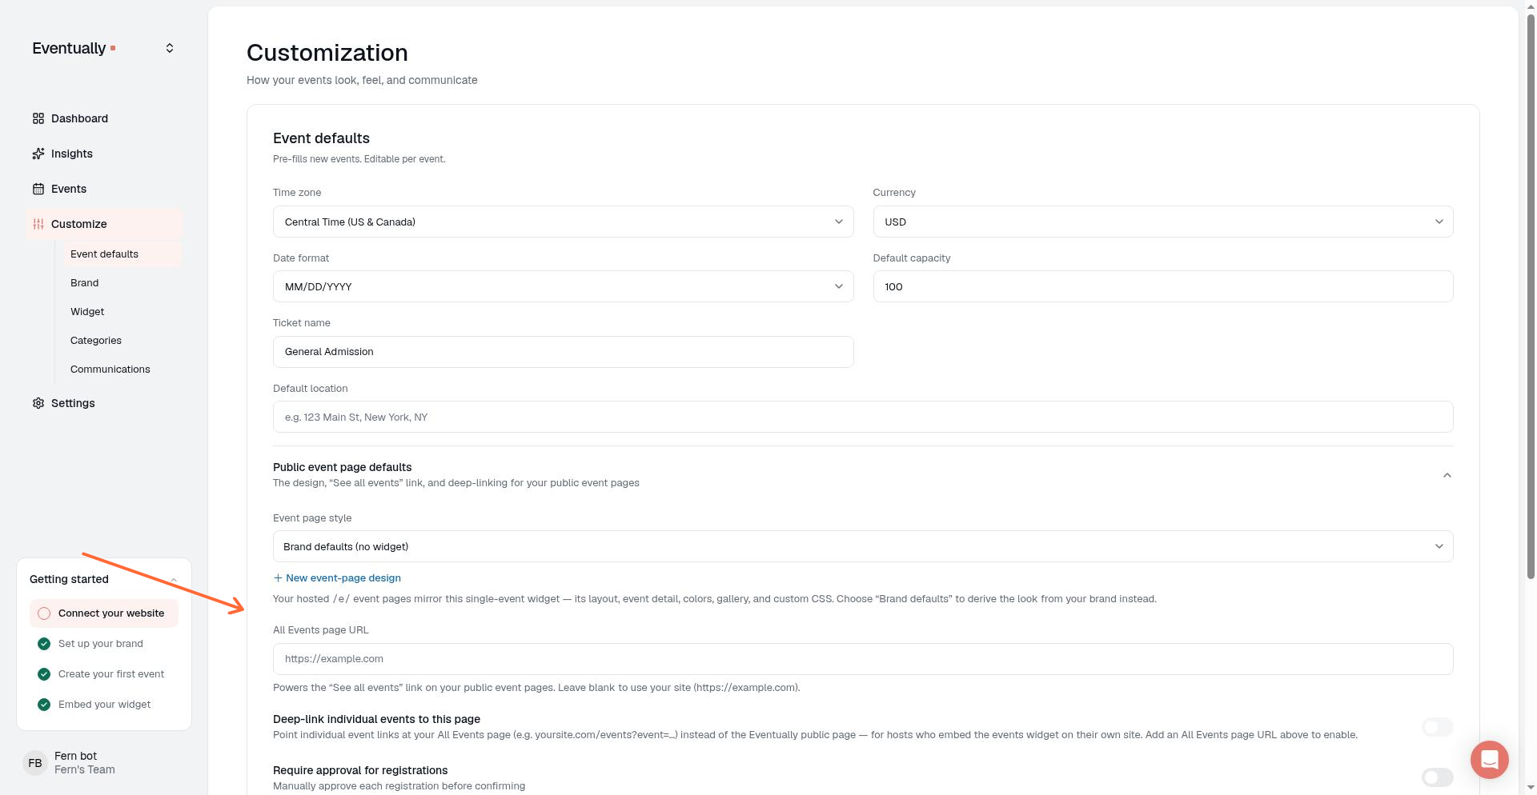Click New event-page design link
Screen dimensions: 1537x795
coord(337,578)
